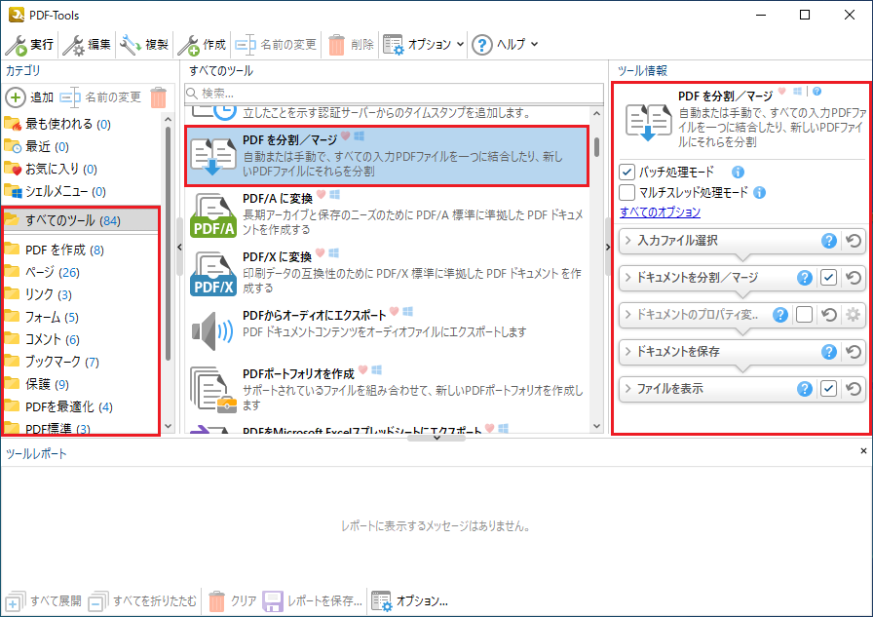The width and height of the screenshot is (873, 617).
Task: Click the 編集 (Edit) toolbar button
Action: click(87, 45)
